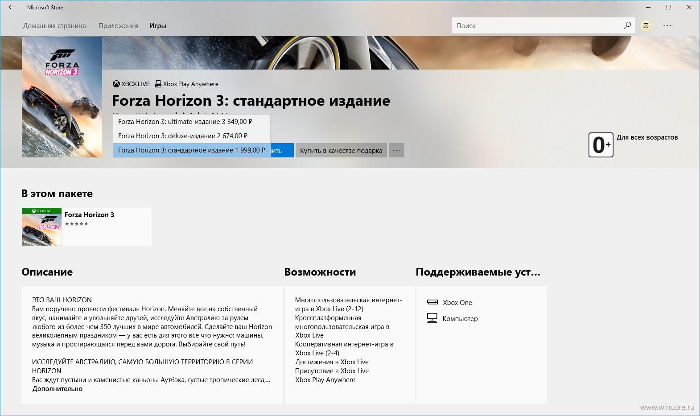Open the Домашняя страница tab

tap(54, 26)
